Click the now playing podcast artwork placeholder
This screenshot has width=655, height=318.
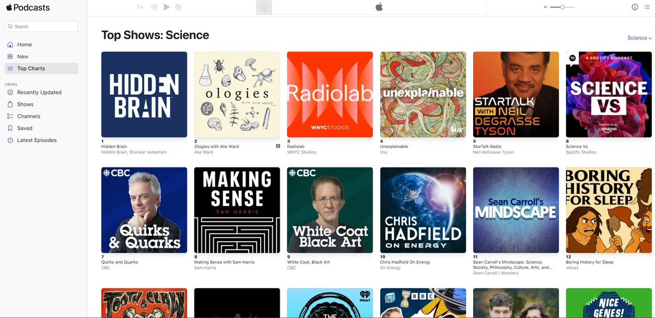(264, 8)
